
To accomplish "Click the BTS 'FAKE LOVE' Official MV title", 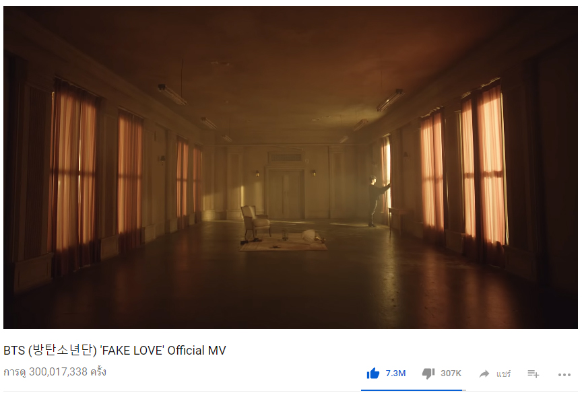I will point(115,350).
